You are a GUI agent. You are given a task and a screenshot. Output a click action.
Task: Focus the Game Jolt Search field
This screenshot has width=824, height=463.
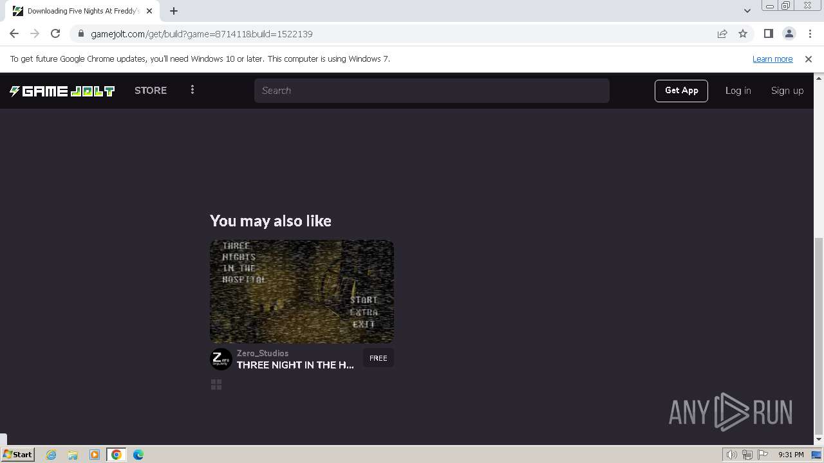click(432, 91)
